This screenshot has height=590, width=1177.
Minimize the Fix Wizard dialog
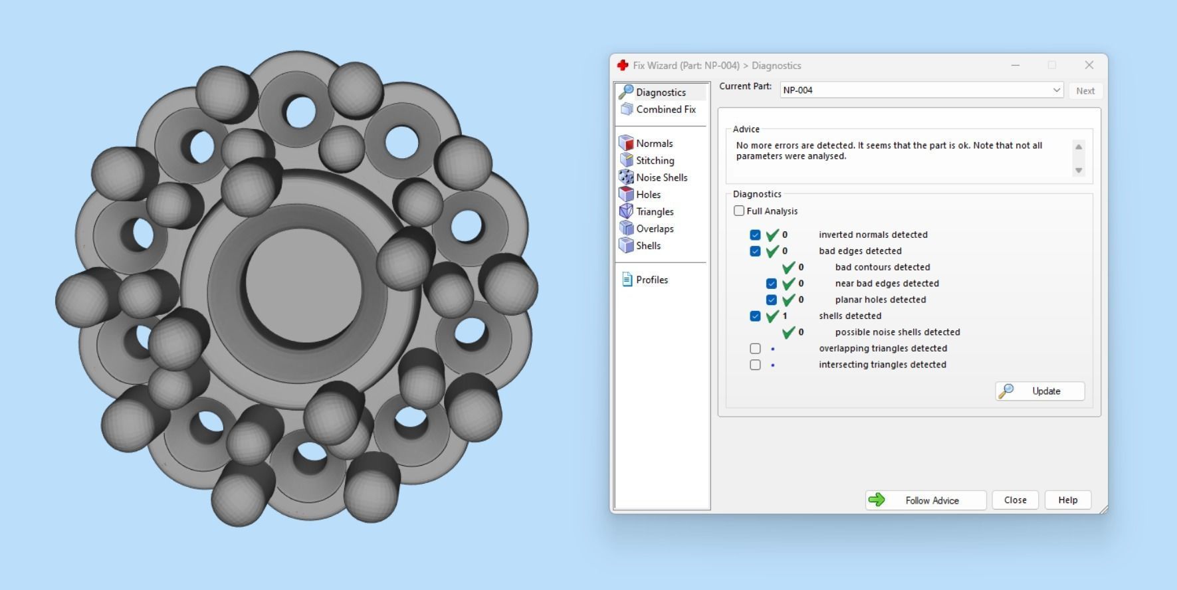(1015, 65)
